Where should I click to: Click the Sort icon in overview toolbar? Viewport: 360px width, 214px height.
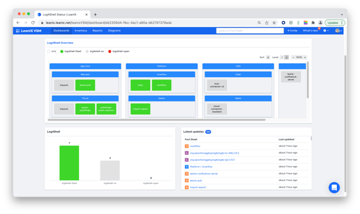[x=268, y=57]
